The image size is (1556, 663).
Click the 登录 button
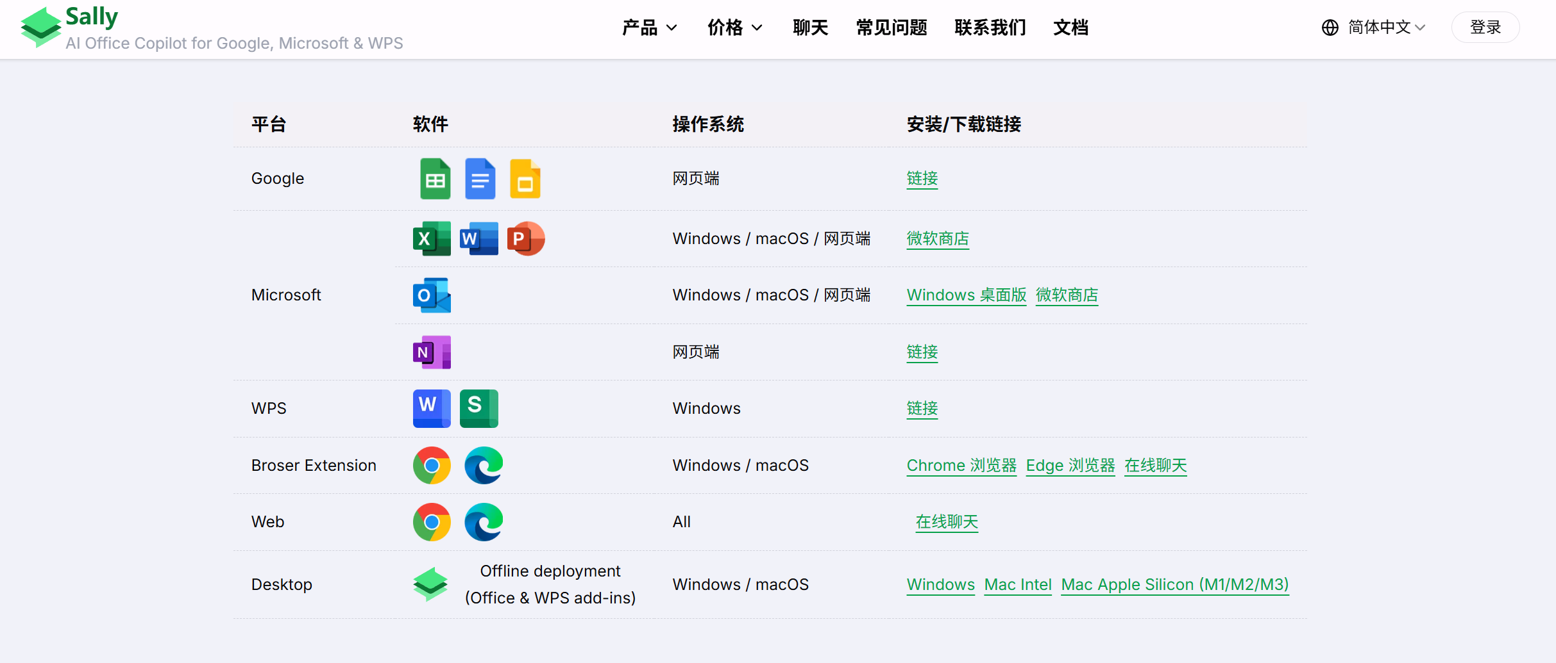[1485, 28]
